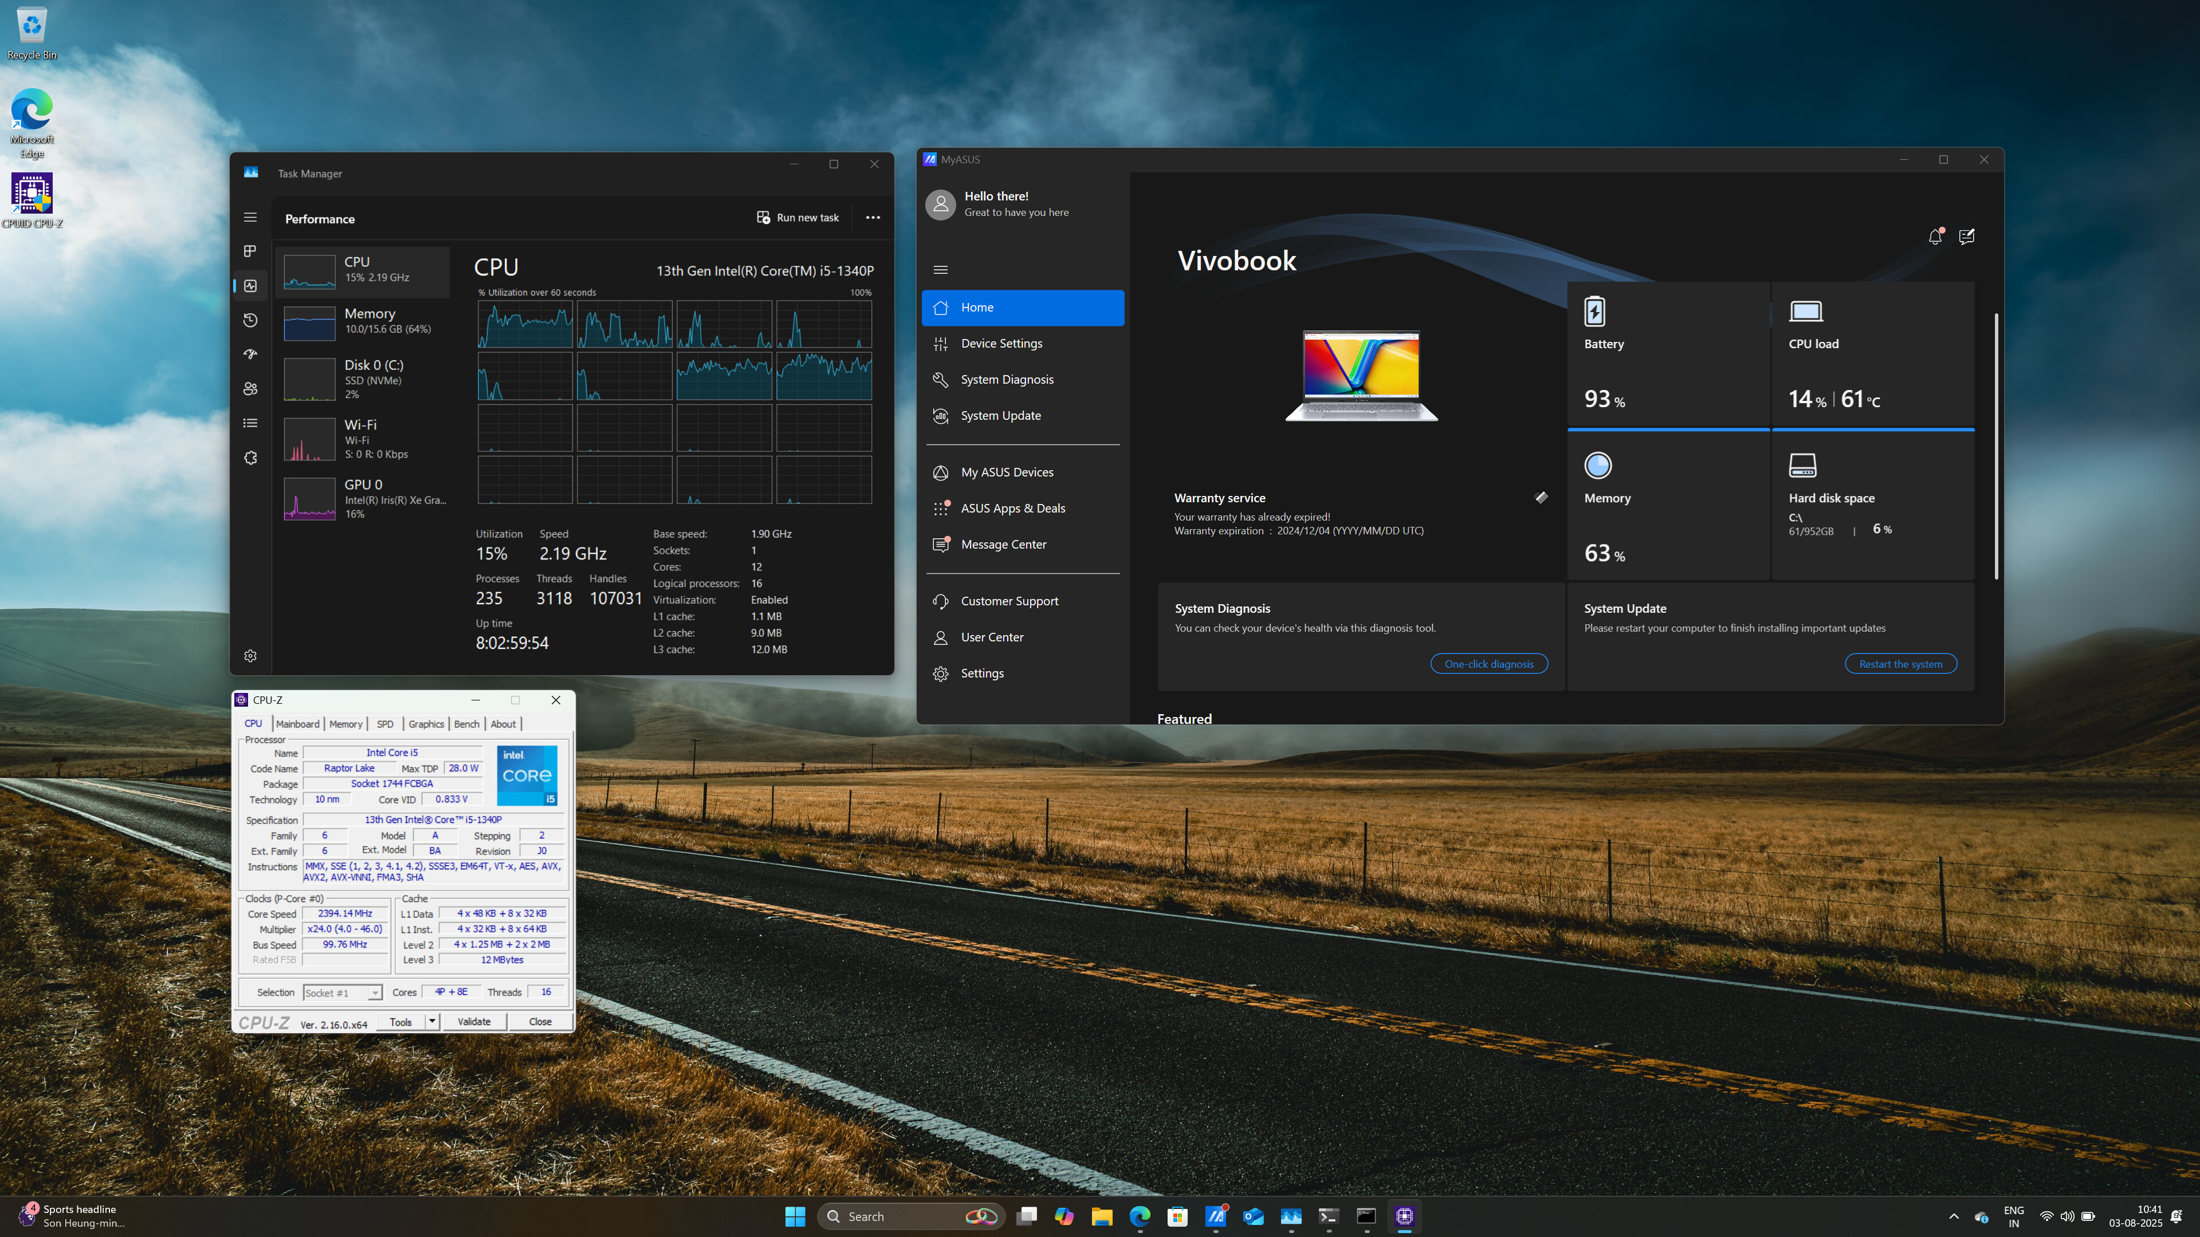
Task: Show hidden system tray icons chevron
Action: (1954, 1216)
